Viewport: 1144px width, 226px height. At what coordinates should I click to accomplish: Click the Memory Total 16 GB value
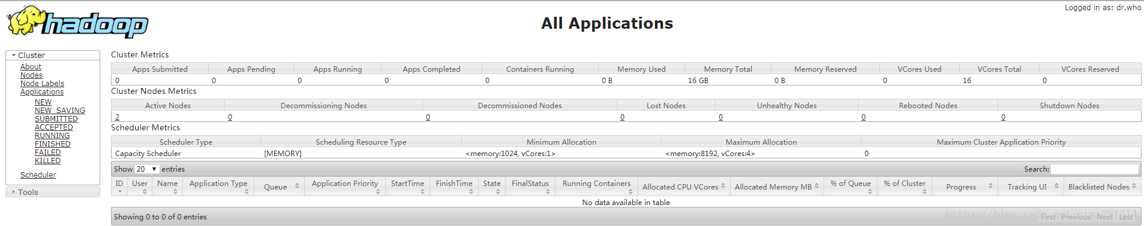698,80
